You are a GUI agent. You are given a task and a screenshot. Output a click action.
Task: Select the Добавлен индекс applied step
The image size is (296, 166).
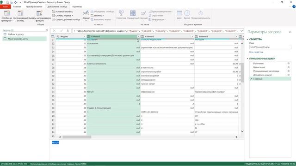click(x=263, y=75)
